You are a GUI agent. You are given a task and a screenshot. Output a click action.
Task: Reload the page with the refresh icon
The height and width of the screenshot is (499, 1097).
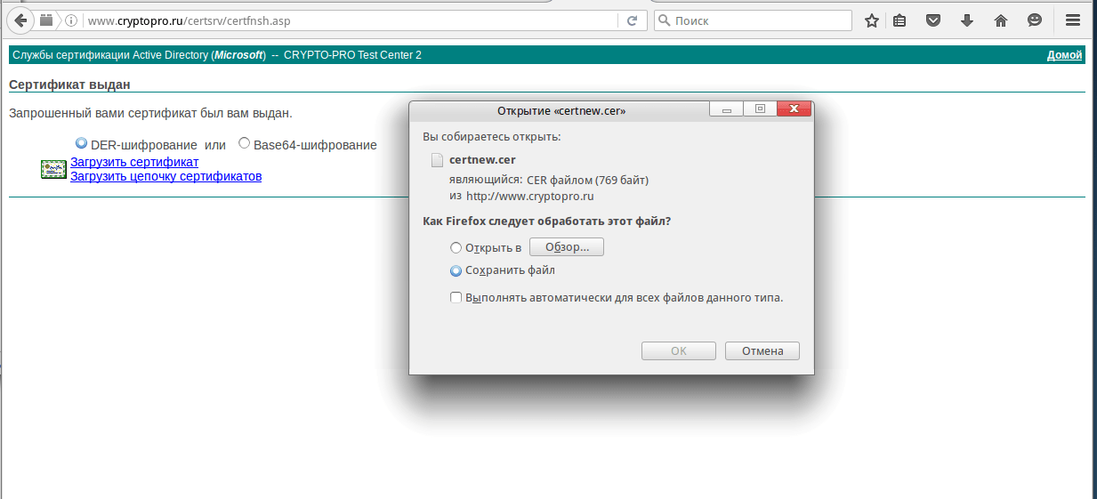coord(633,20)
